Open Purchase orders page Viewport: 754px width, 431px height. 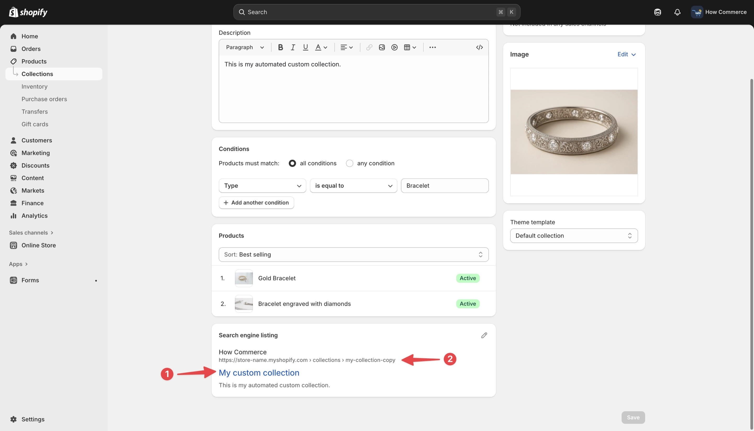tap(44, 99)
